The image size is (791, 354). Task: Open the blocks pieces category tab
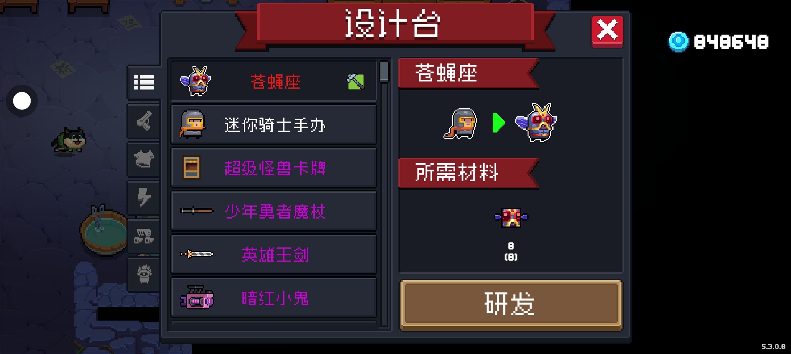point(144,236)
